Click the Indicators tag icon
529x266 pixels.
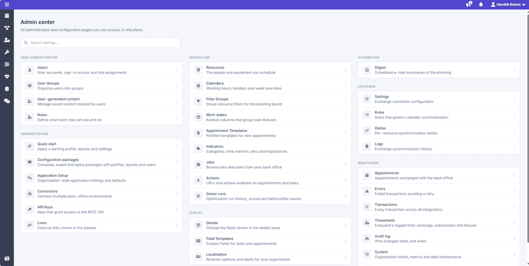pos(198,149)
